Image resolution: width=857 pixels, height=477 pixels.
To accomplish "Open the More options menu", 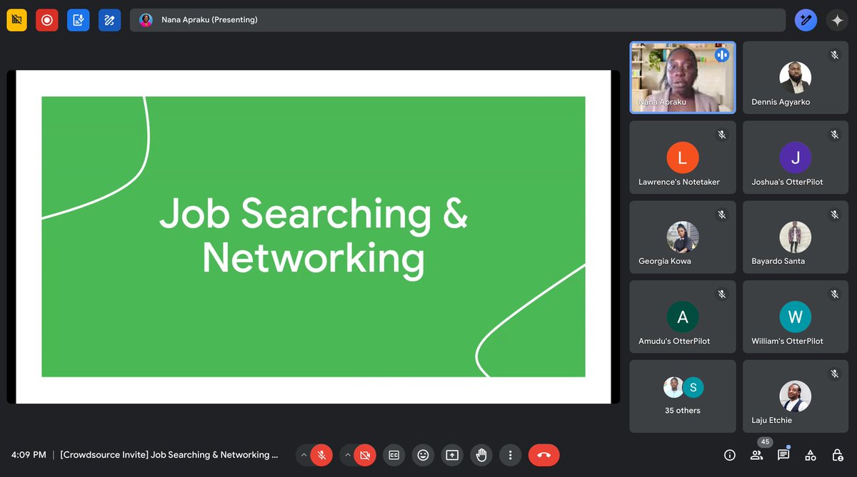I will coord(510,454).
